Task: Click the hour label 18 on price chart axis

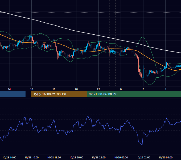Action: [x=54, y=89]
